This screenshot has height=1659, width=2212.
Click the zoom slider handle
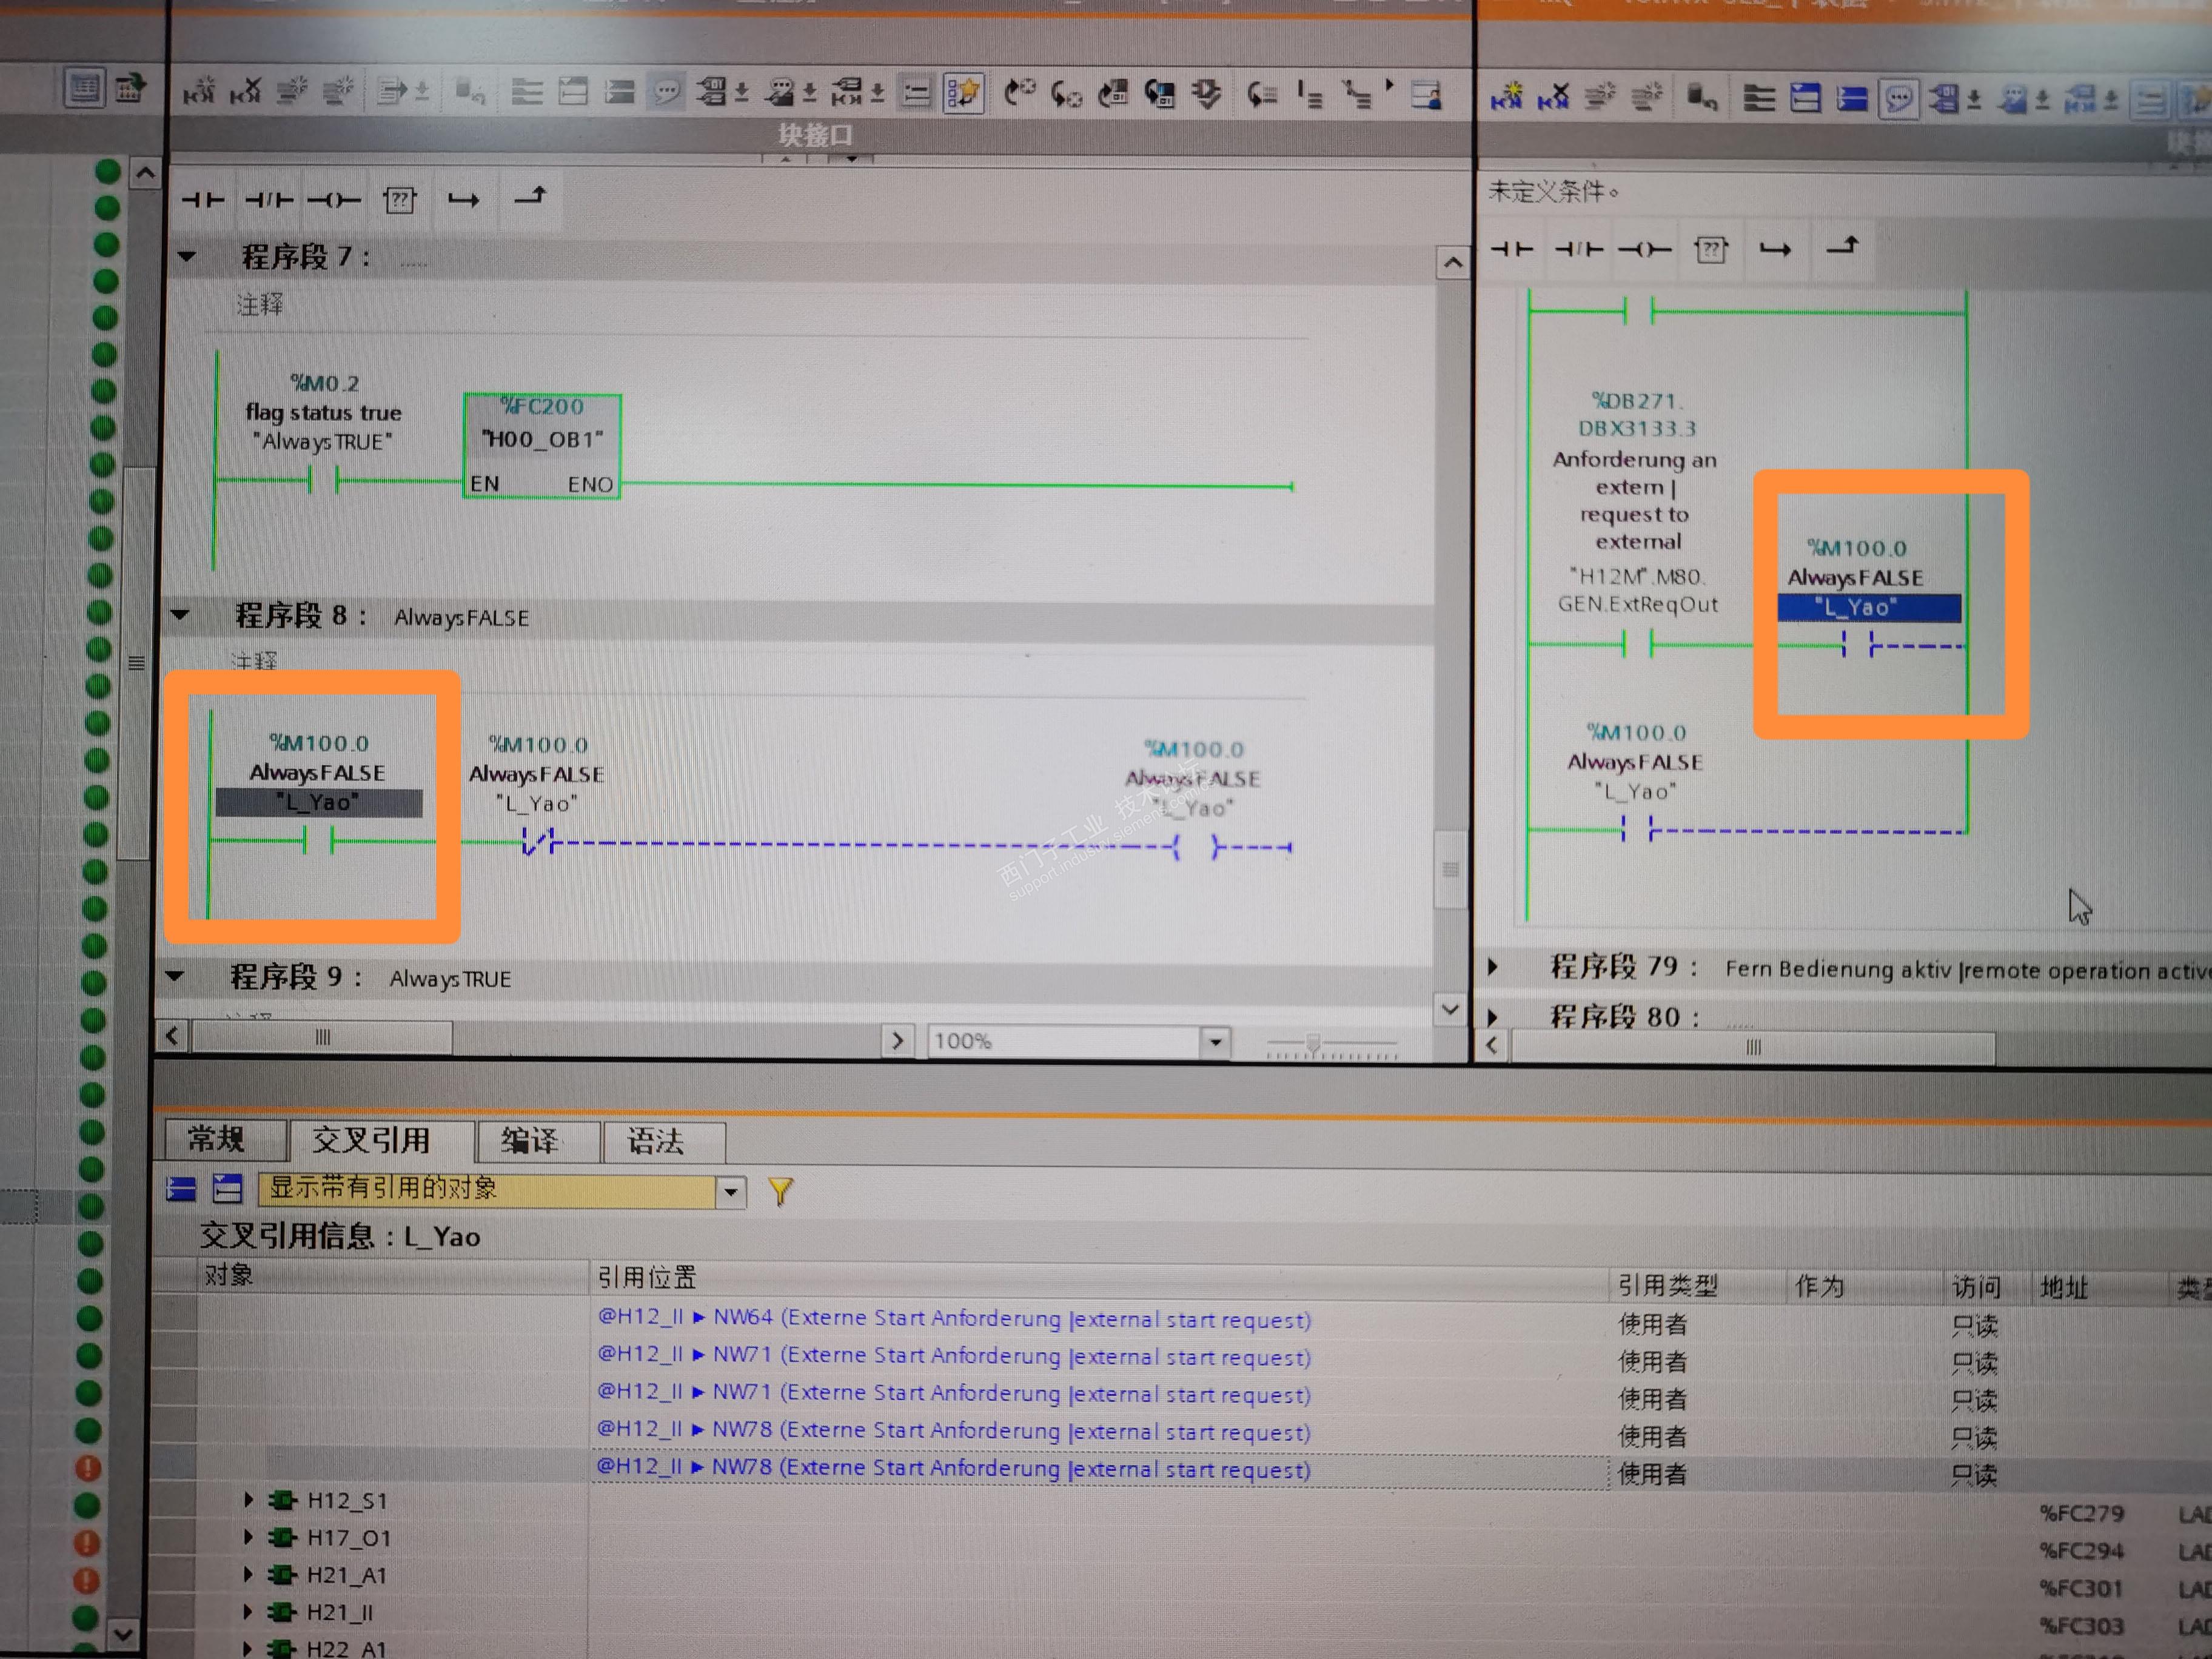(1313, 1043)
